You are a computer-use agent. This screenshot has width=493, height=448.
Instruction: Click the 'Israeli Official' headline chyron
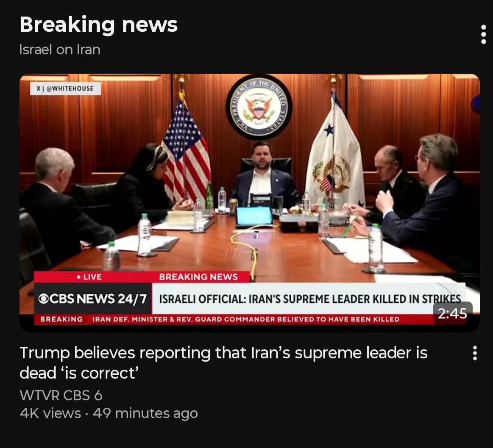click(x=310, y=299)
